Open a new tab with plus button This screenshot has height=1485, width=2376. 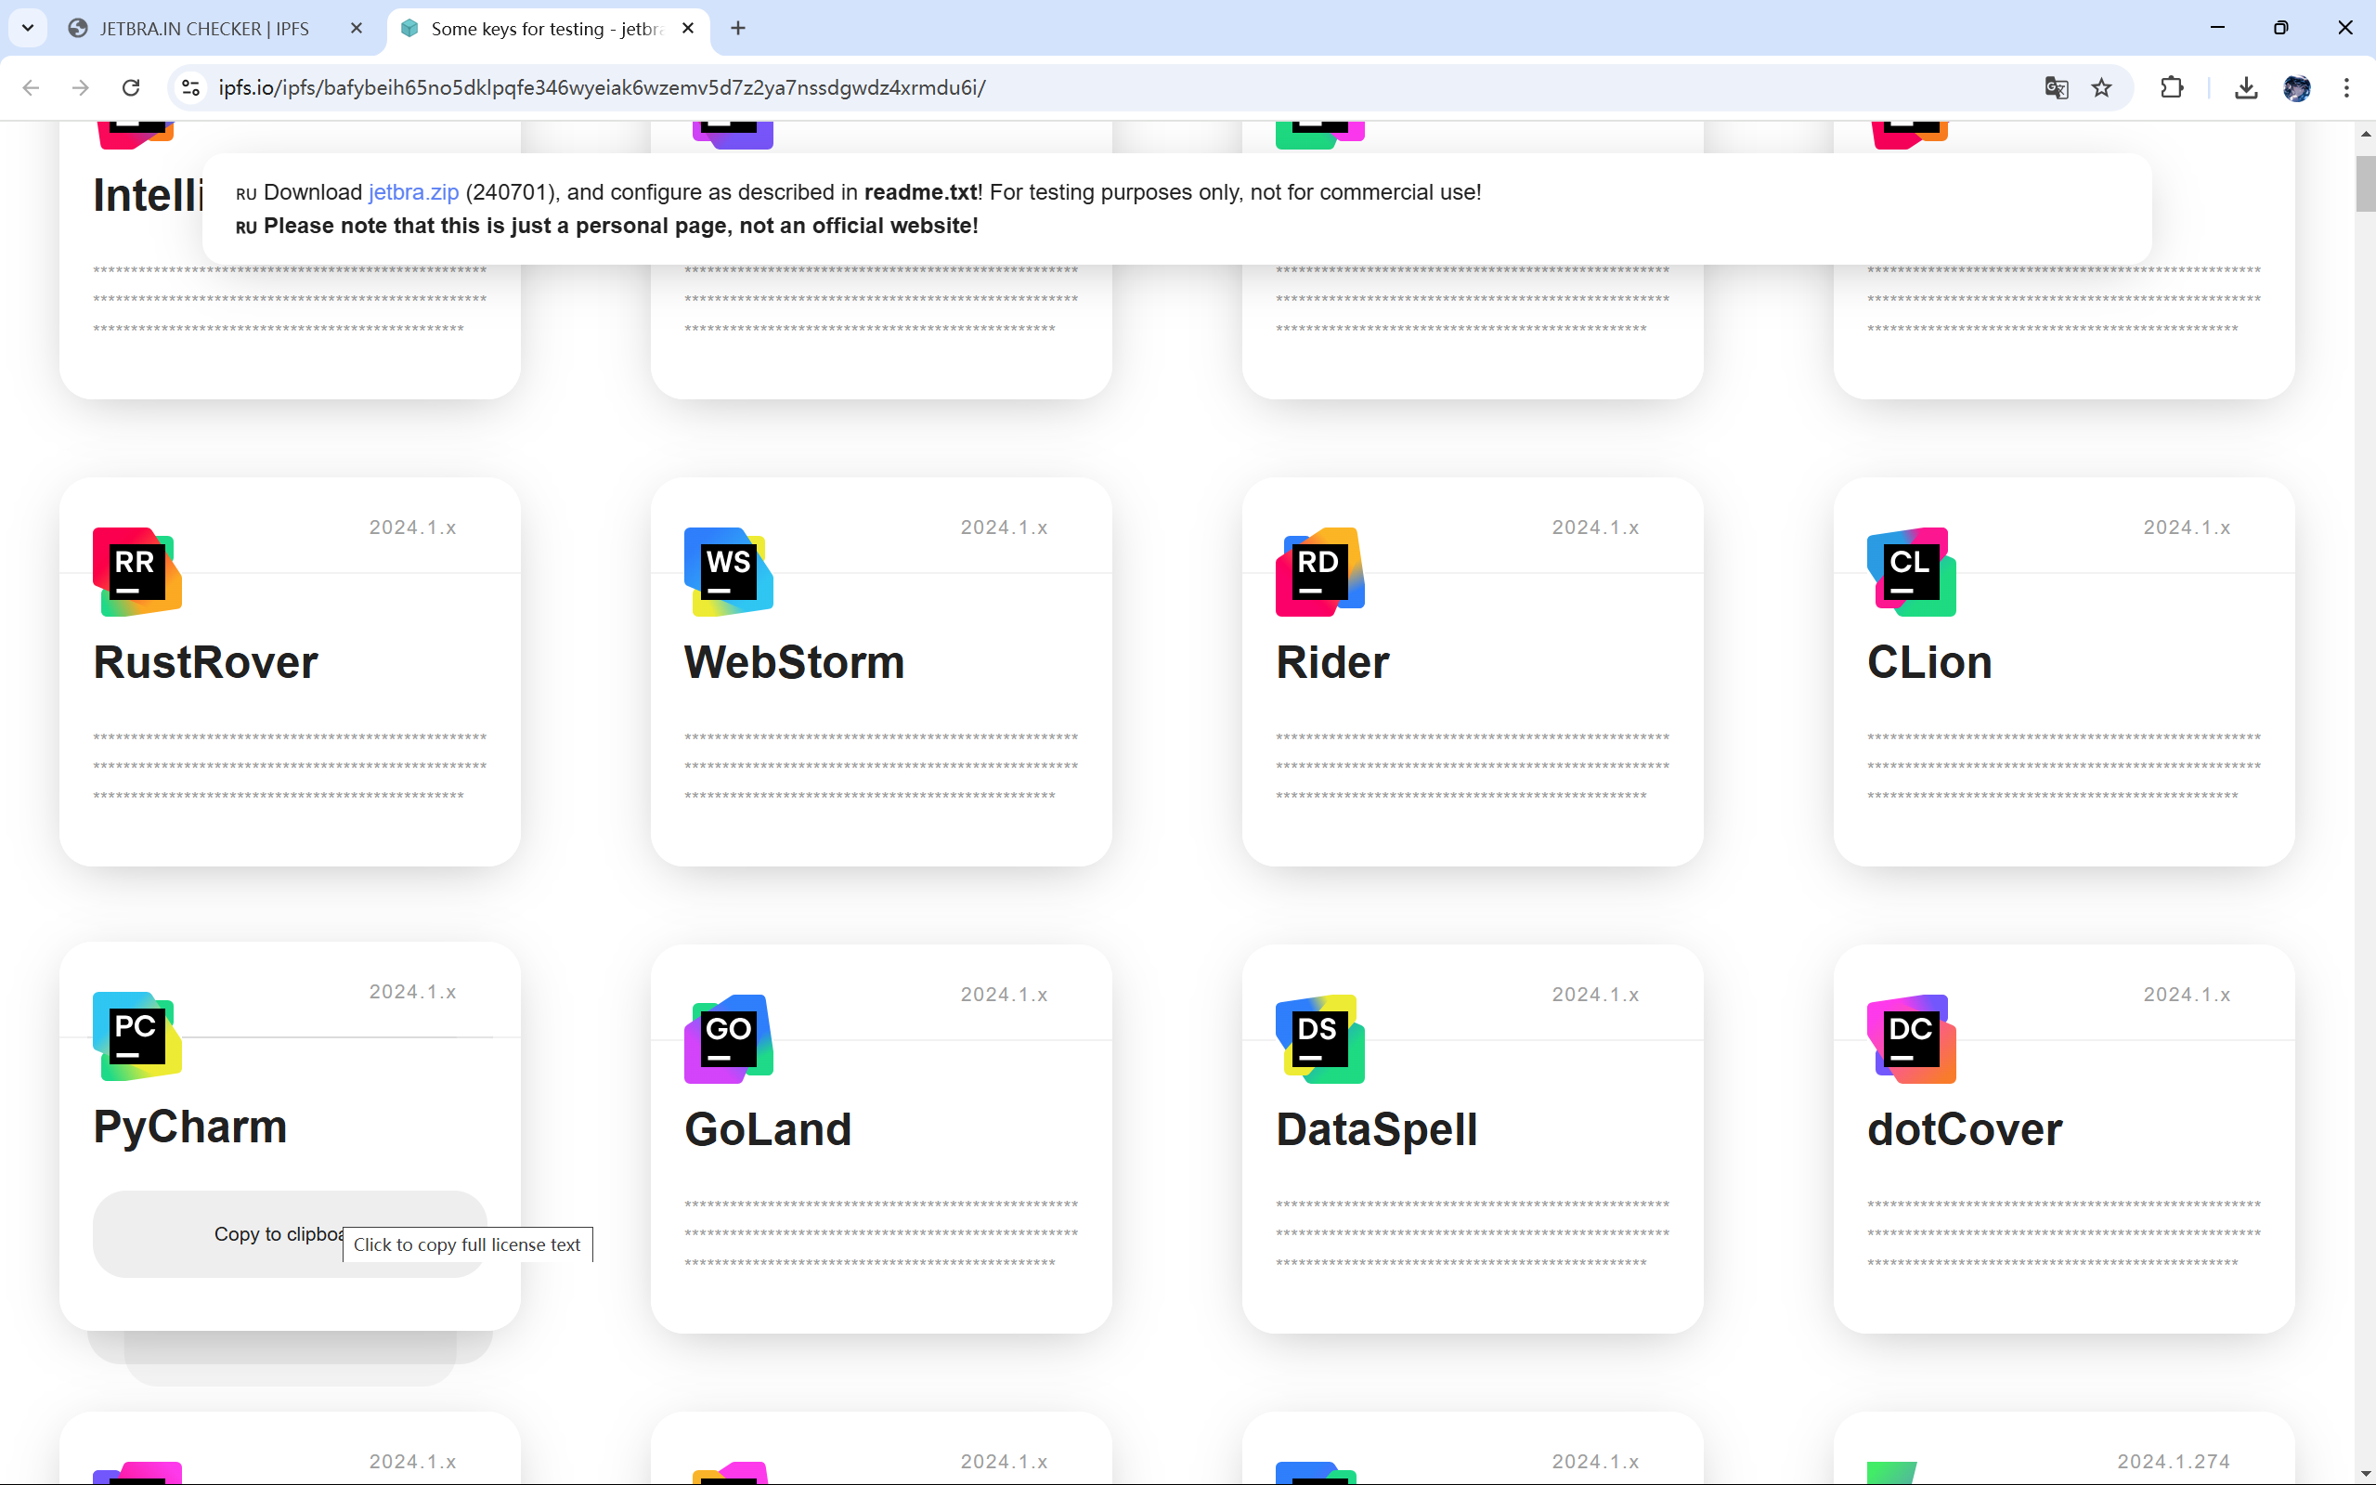[738, 29]
